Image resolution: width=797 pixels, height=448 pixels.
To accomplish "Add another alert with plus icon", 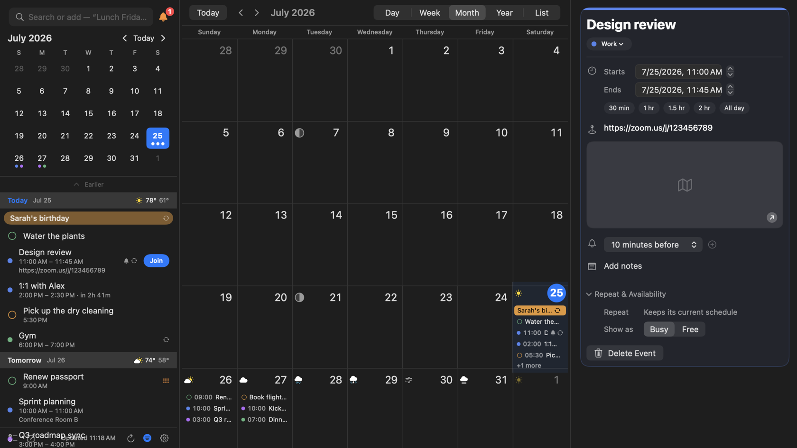I will 712,245.
